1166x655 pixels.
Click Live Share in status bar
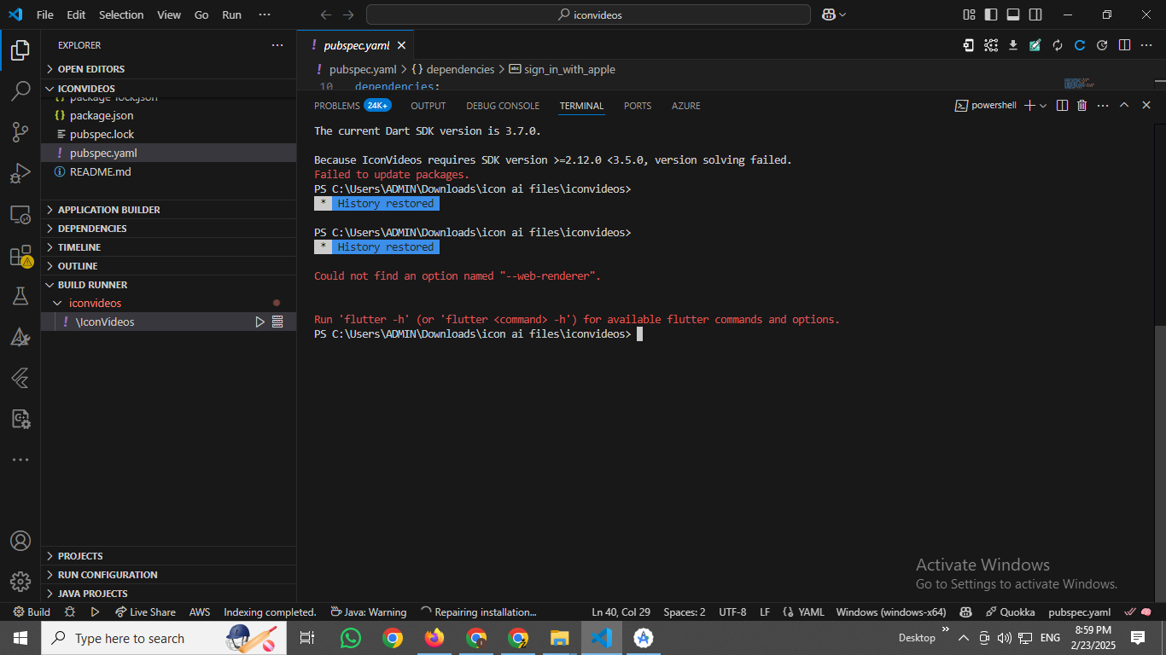click(145, 612)
